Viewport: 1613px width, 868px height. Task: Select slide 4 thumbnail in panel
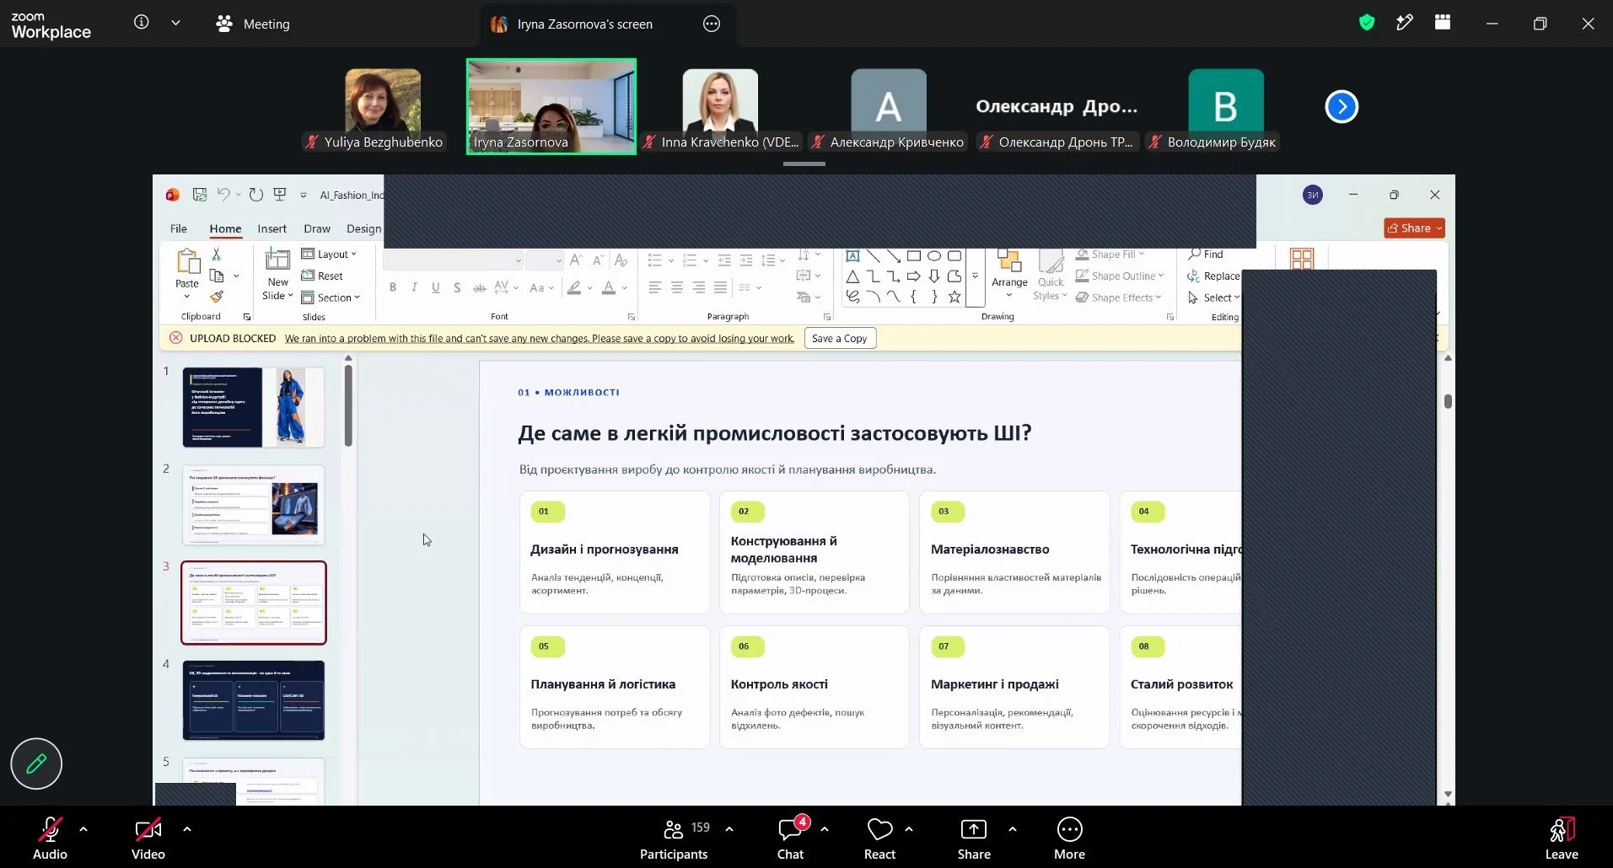coord(254,699)
